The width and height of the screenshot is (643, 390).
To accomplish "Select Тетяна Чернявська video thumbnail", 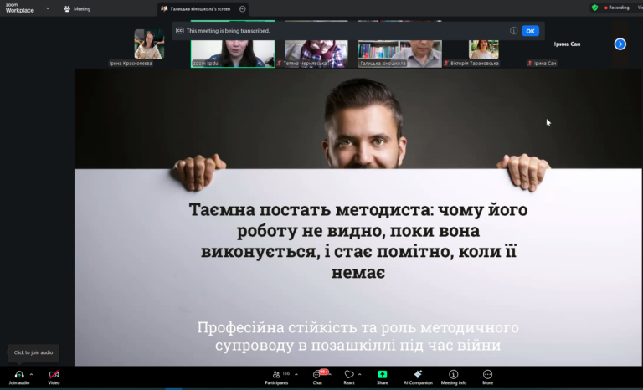I will 316,54.
